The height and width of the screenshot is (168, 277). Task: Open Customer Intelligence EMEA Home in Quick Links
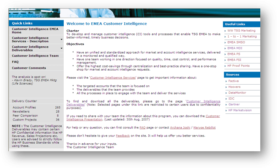tap(34, 31)
